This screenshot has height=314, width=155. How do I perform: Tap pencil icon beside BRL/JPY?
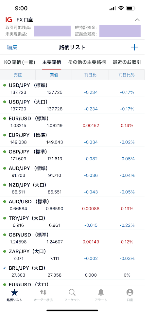click(5, 268)
